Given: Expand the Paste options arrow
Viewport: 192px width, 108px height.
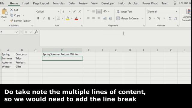Looking at the screenshot, I should click(x=4, y=20).
